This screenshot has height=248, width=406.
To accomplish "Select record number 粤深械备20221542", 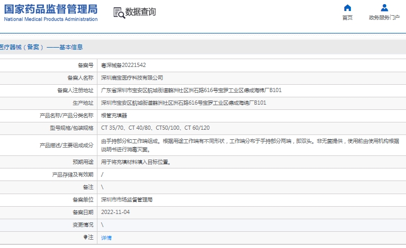I will point(123,65).
